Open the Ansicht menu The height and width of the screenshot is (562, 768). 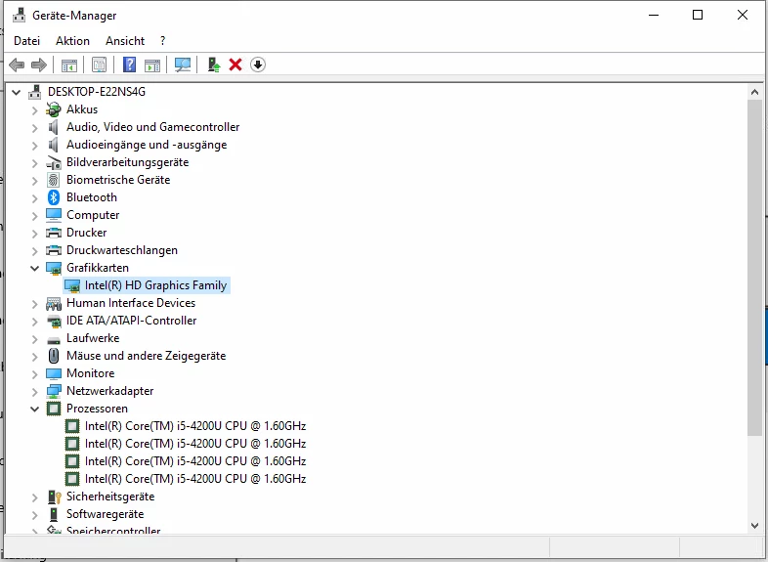(125, 41)
